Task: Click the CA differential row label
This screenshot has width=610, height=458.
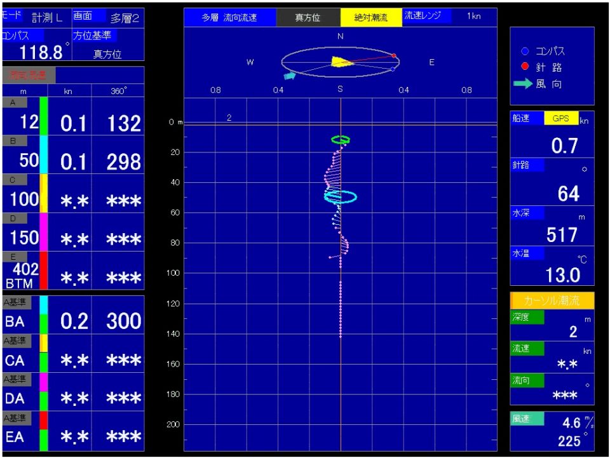Action: tap(15, 360)
